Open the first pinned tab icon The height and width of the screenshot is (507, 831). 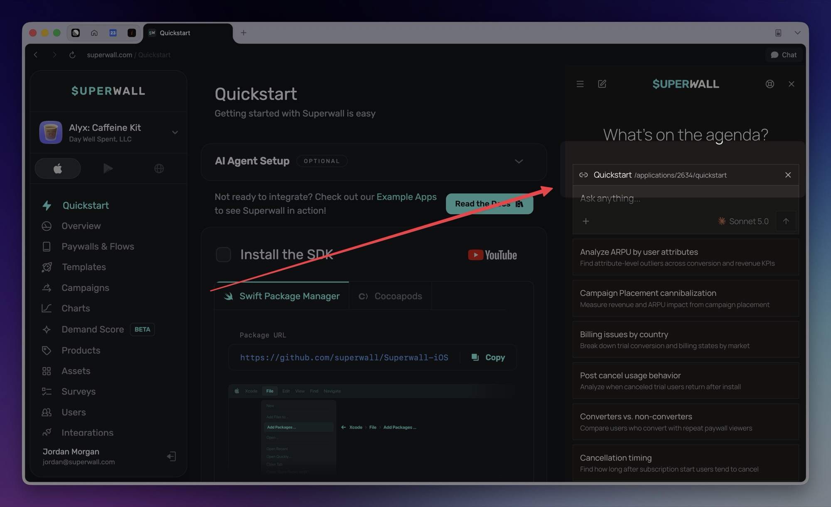[76, 33]
